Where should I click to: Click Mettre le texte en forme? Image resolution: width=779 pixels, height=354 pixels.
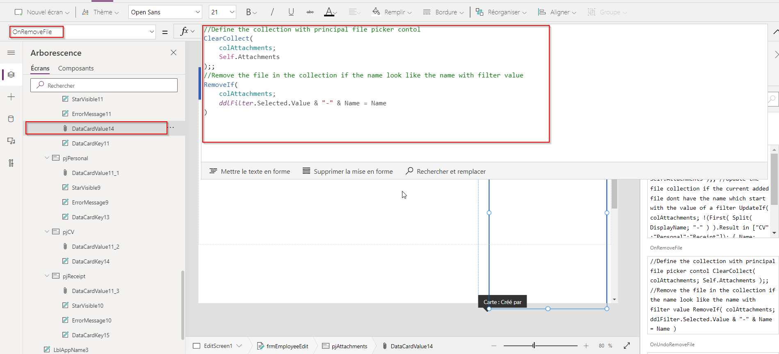pos(250,171)
